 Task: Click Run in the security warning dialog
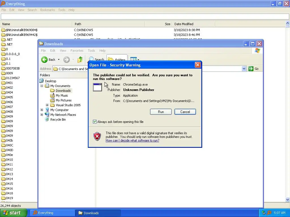(x=161, y=112)
